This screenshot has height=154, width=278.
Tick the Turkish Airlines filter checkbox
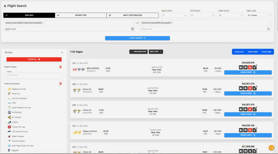pyautogui.click(x=5, y=127)
